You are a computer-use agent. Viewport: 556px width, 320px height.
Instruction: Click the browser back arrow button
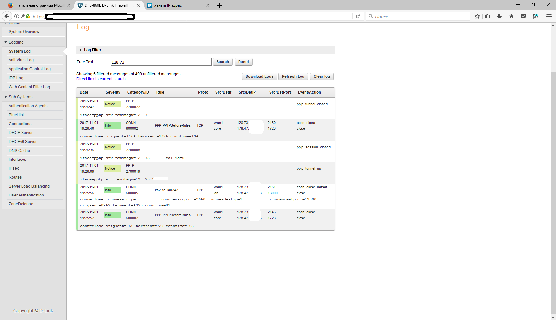[7, 16]
